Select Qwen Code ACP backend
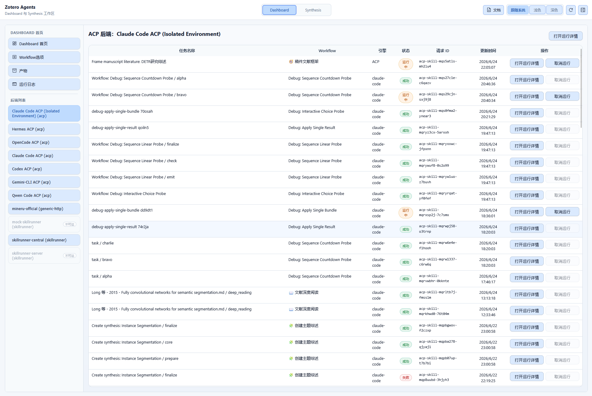The height and width of the screenshot is (396, 592). pyautogui.click(x=44, y=195)
